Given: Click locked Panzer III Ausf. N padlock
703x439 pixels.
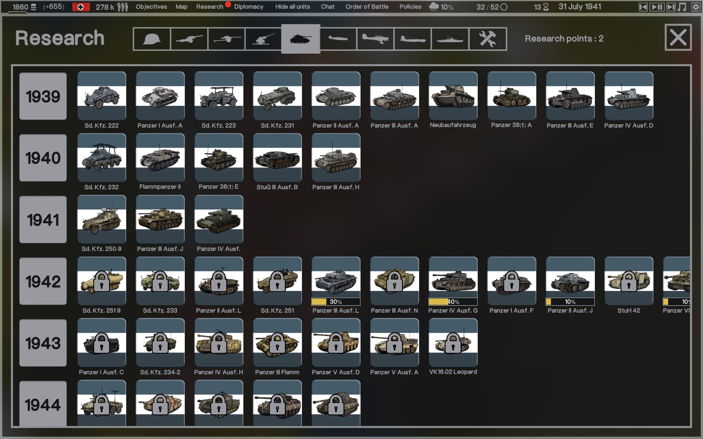Looking at the screenshot, I should [x=395, y=281].
